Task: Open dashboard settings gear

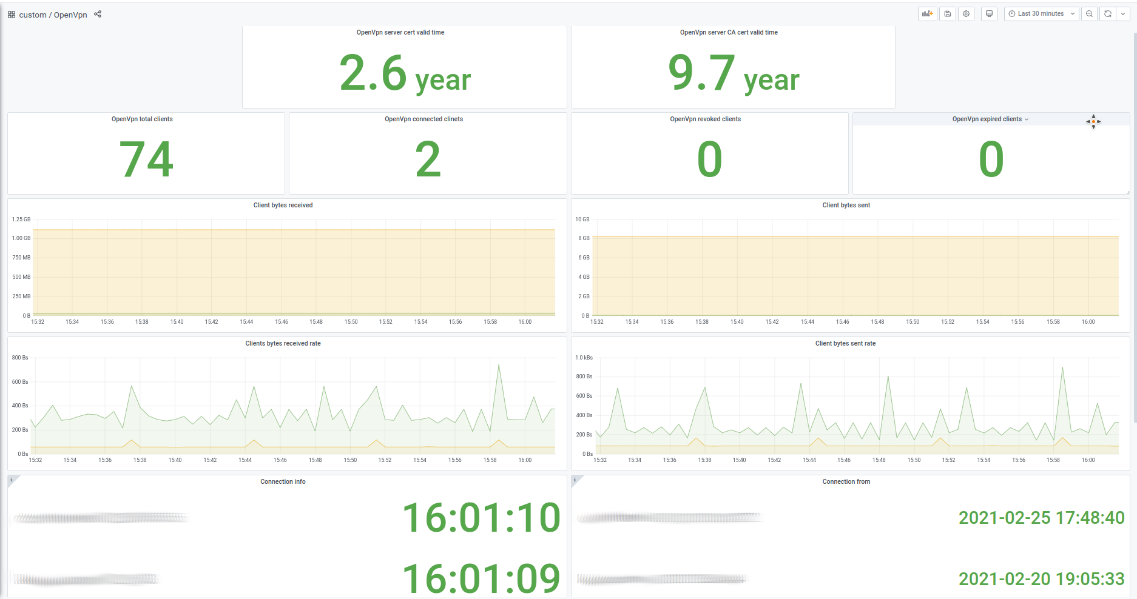Action: pyautogui.click(x=967, y=14)
